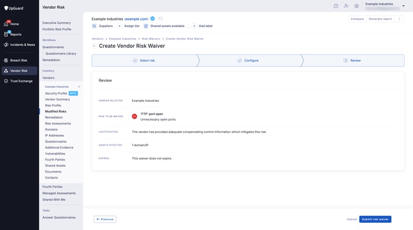Open Shared Assets
The width and height of the screenshot is (413, 230).
point(55,166)
